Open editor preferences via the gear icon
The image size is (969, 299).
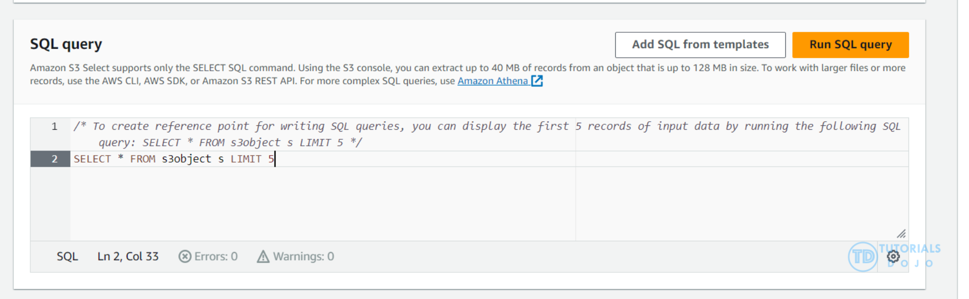(x=893, y=256)
